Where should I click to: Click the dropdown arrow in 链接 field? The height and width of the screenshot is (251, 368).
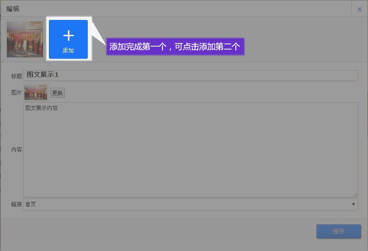click(x=353, y=204)
